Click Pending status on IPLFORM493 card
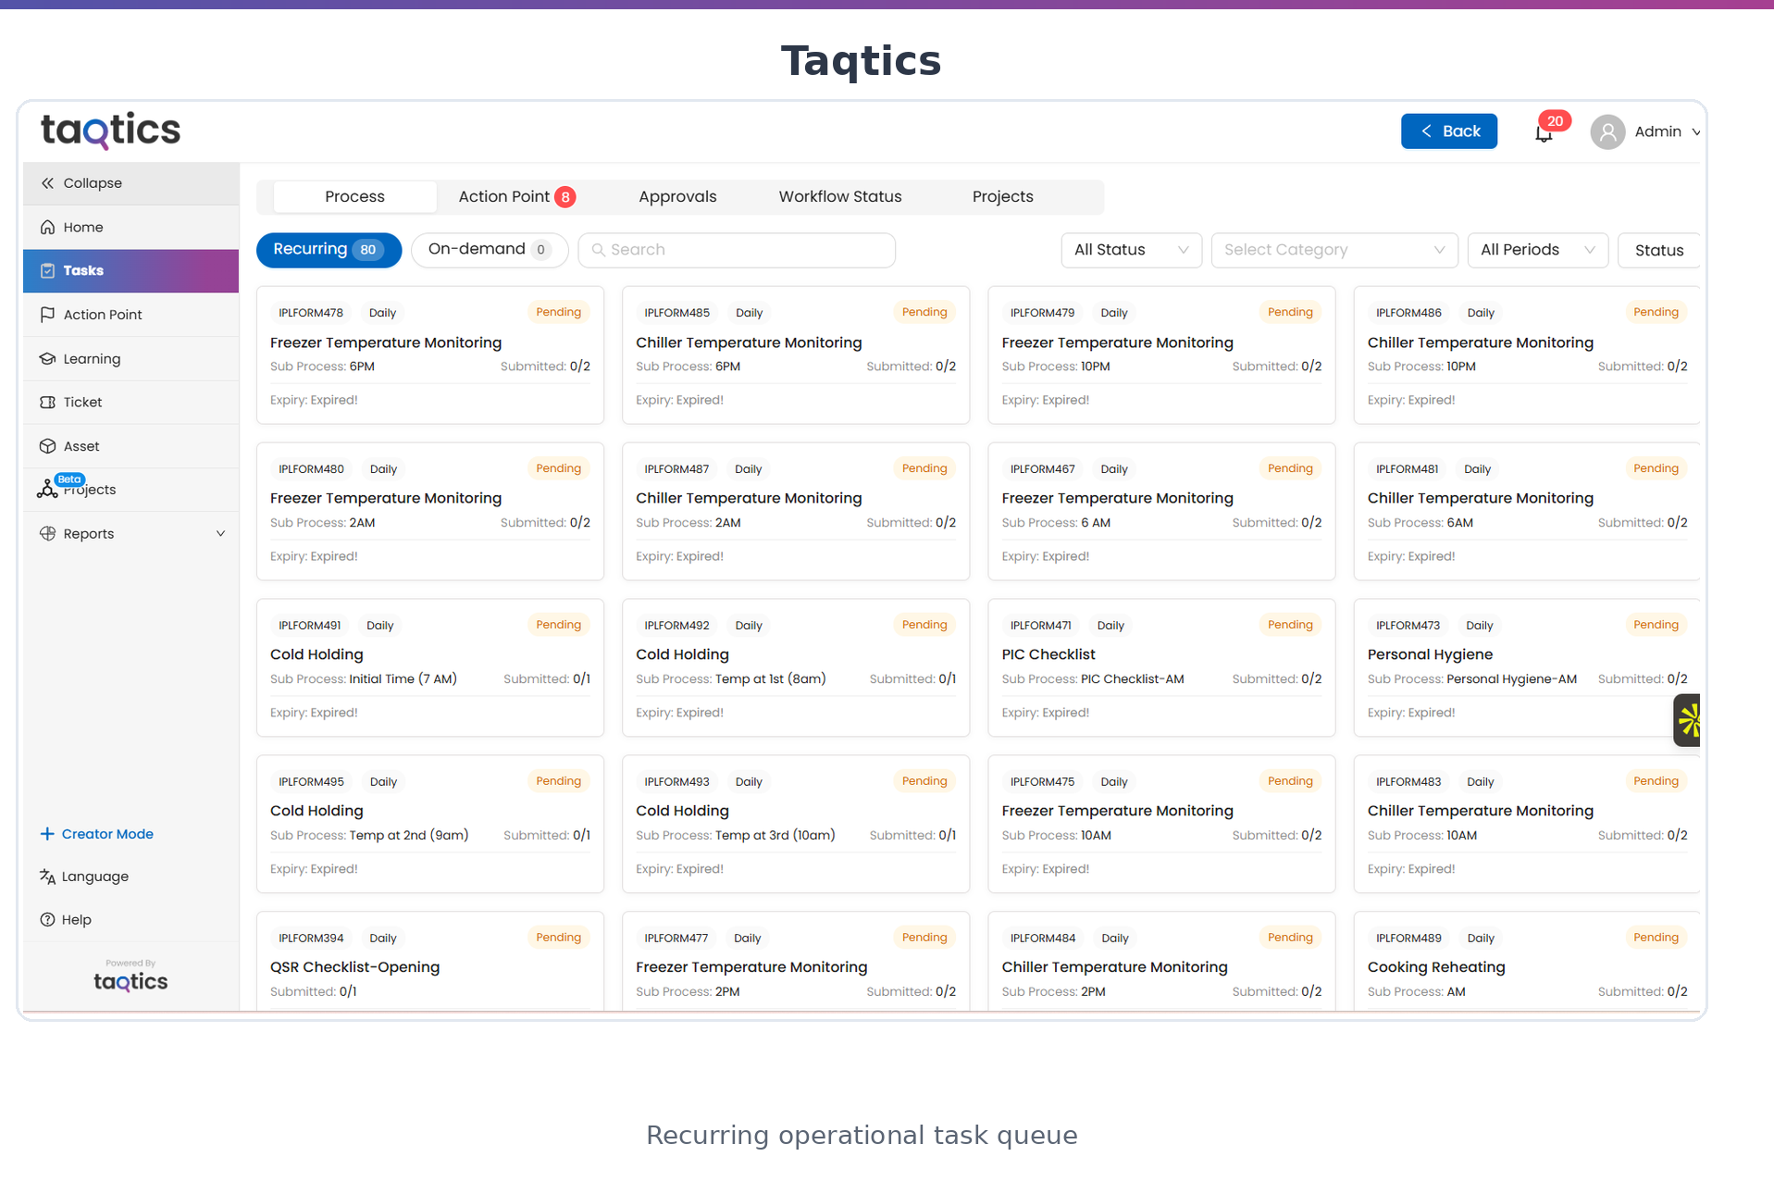 pyautogui.click(x=924, y=781)
